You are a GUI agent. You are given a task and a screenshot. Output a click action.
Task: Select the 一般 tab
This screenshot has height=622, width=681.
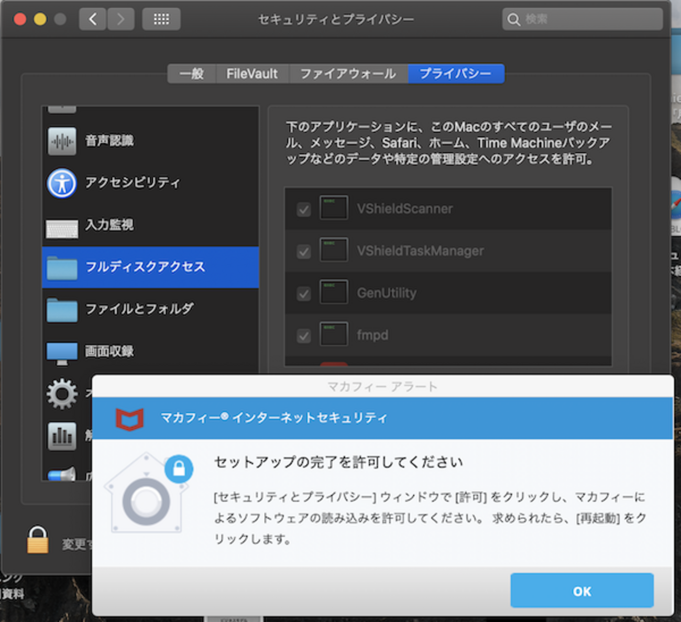191,74
